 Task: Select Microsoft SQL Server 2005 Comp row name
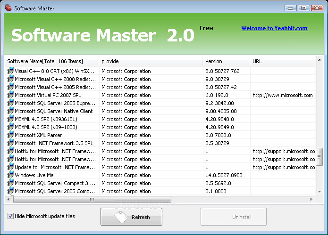point(55,191)
